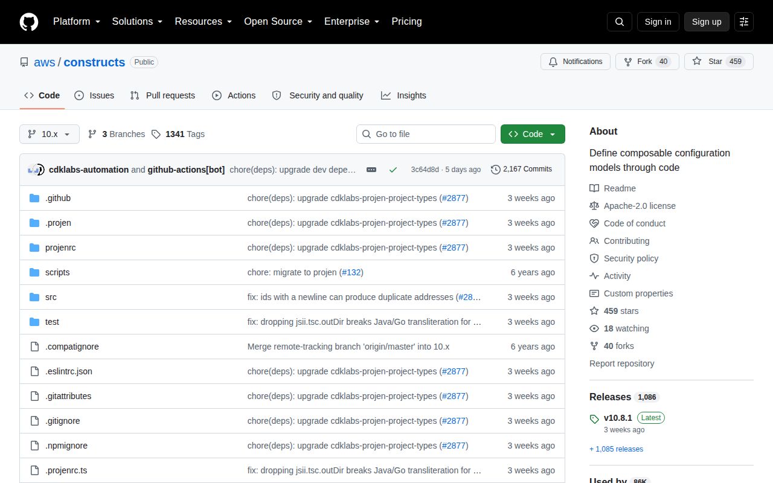
Task: Click the Activity pulse icon
Action: click(x=594, y=276)
